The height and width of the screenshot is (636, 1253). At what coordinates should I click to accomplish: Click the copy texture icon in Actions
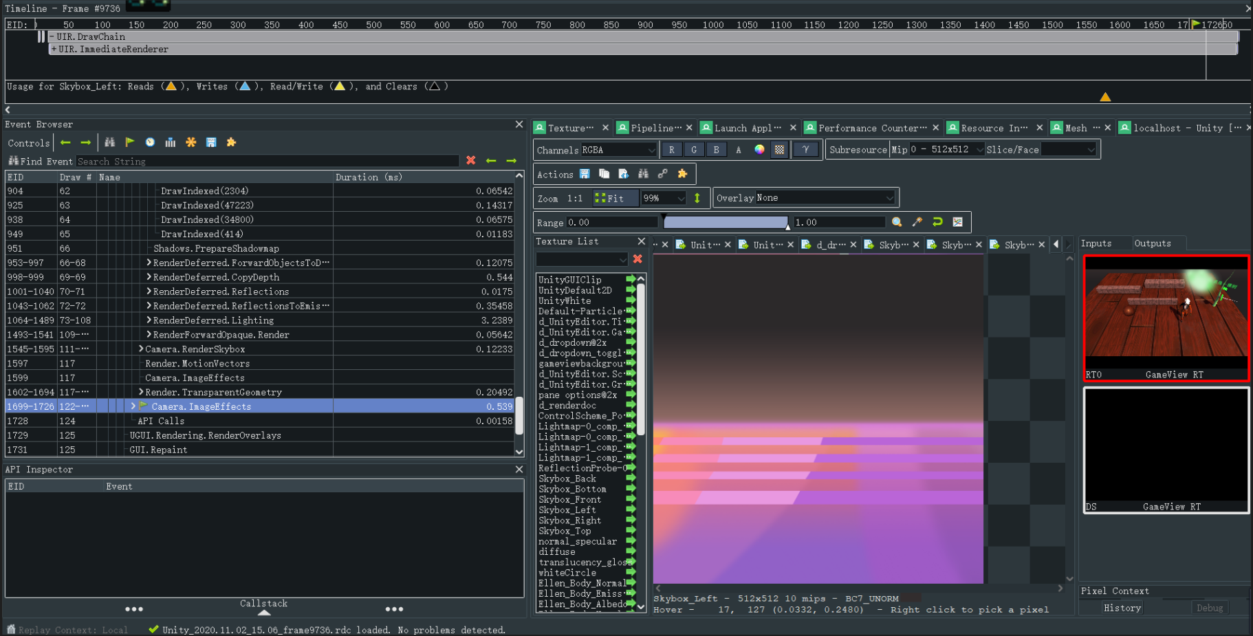point(604,174)
